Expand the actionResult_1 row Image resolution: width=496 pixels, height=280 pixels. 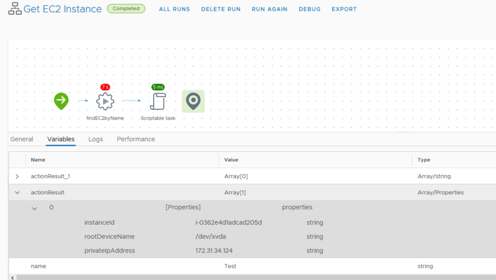click(x=17, y=177)
